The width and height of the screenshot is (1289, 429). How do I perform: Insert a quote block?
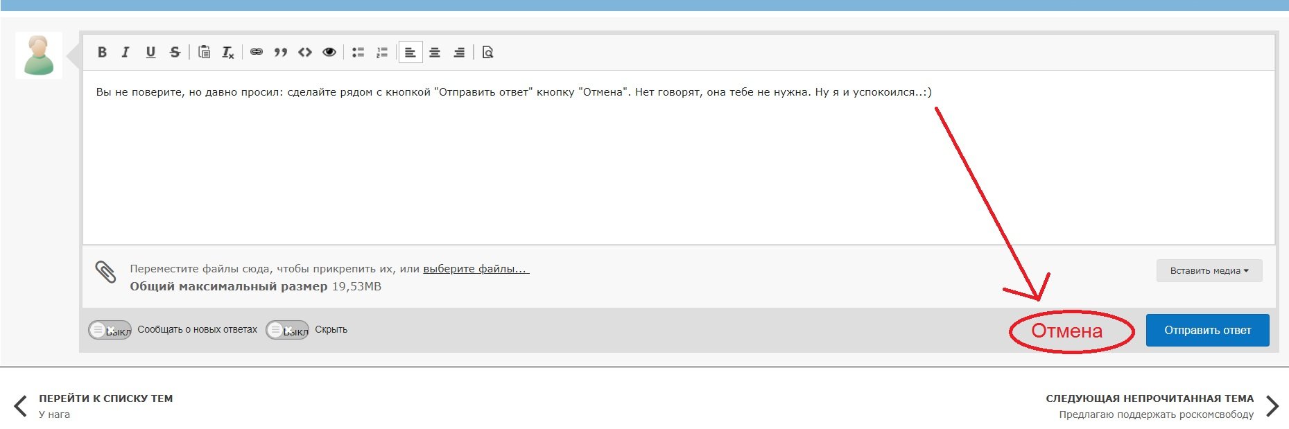coord(281,52)
